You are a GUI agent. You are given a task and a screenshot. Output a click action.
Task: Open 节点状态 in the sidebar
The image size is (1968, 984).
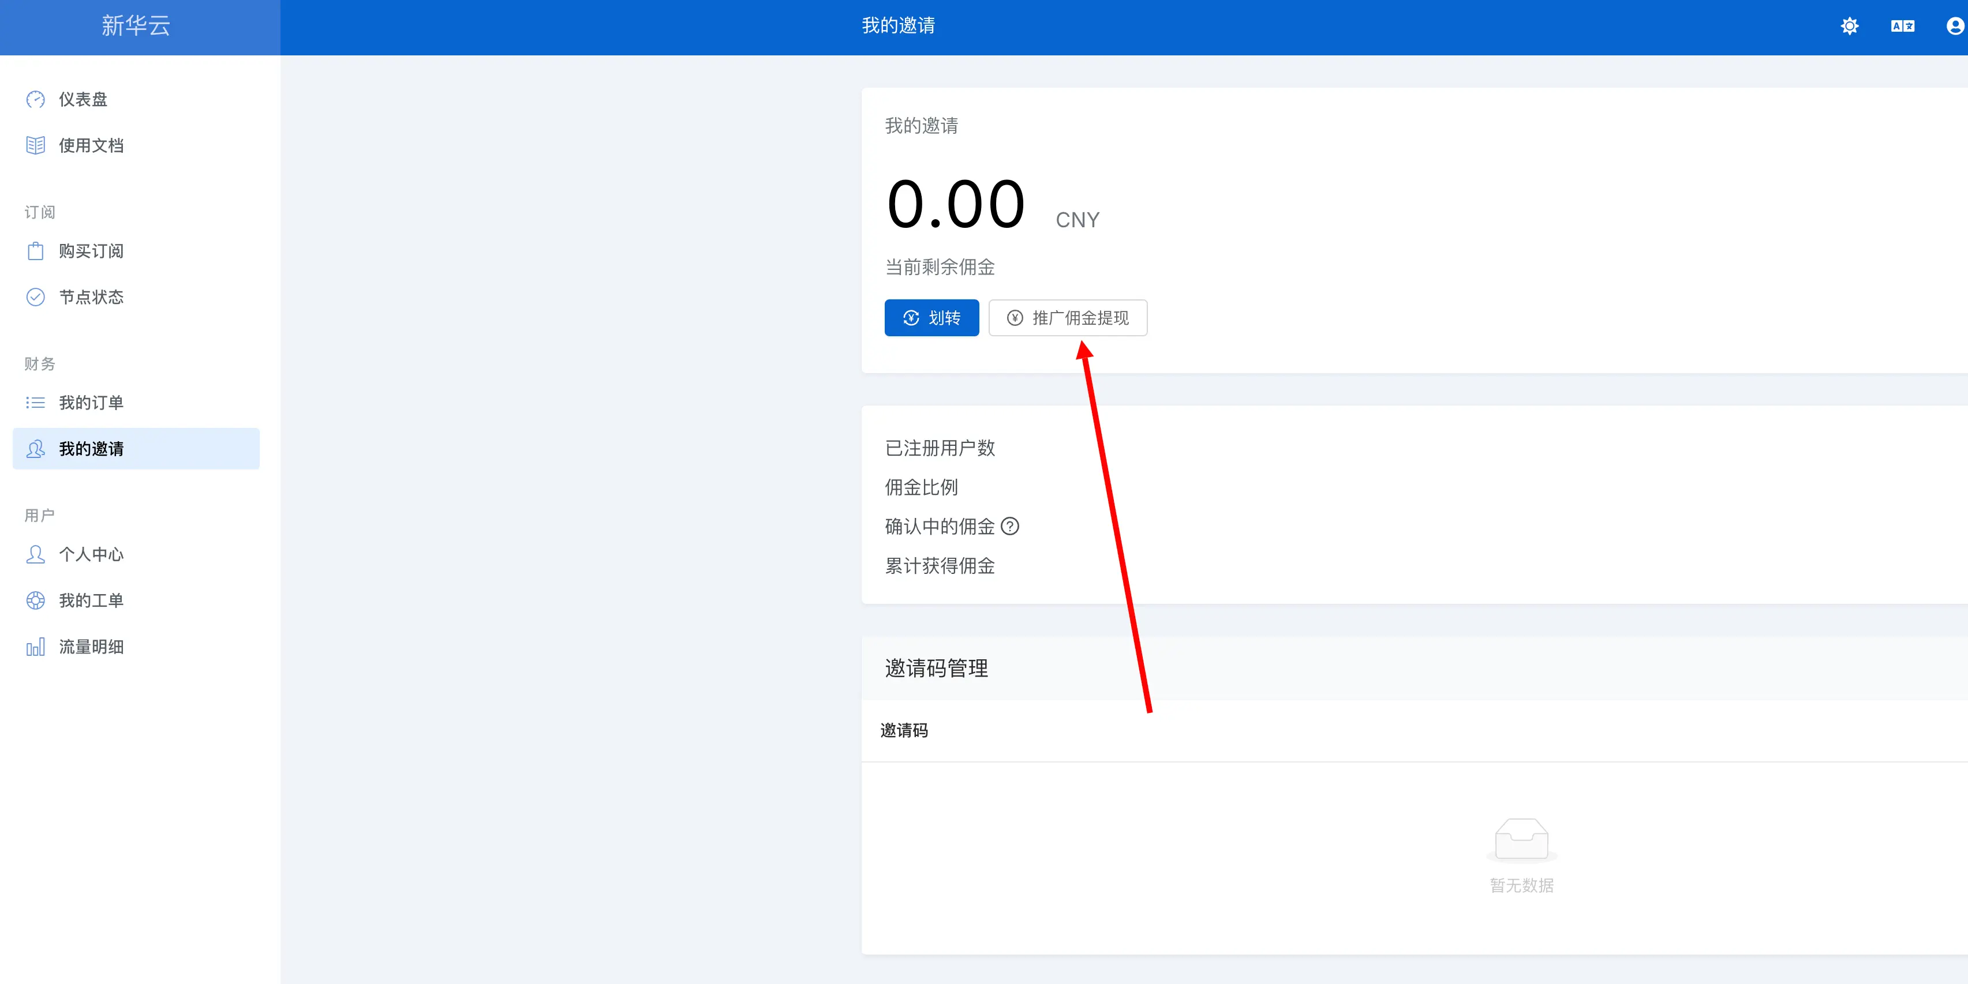[x=136, y=297]
